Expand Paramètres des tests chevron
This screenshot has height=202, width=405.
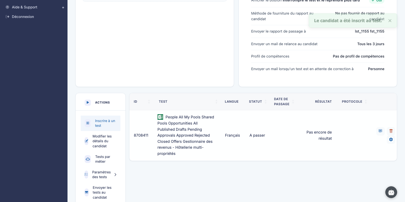115,175
